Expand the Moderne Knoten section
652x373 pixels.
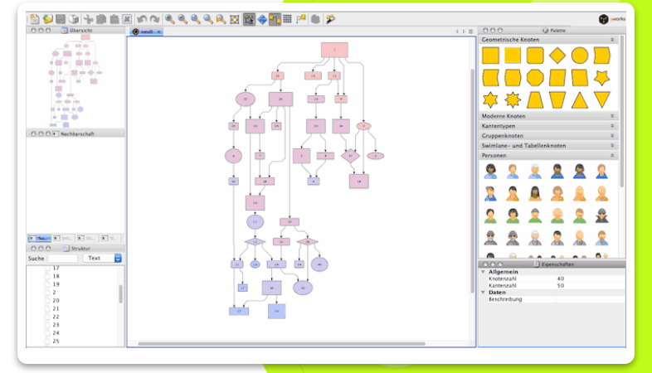click(x=612, y=116)
